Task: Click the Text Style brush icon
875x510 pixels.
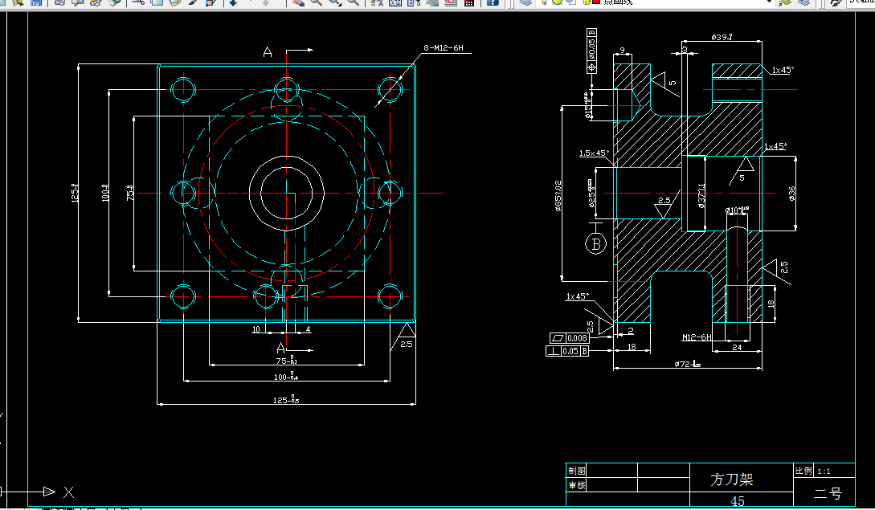Action: tap(836, 2)
